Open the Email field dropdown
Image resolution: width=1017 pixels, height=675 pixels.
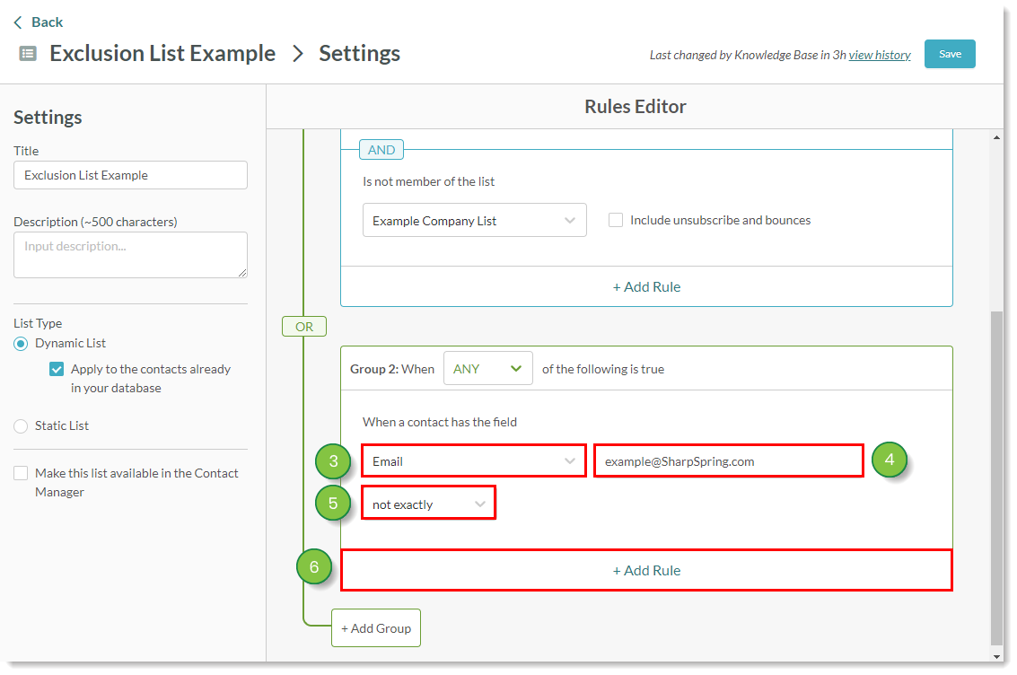474,461
